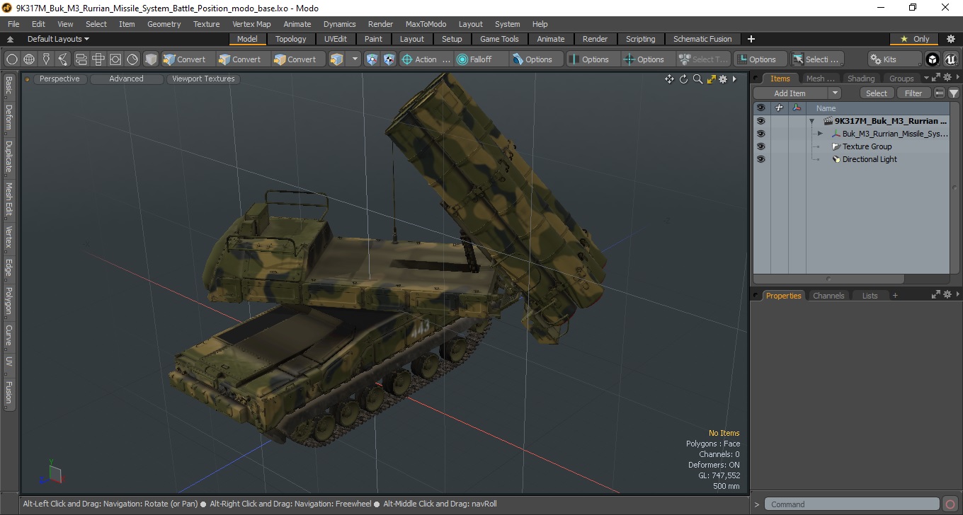The width and height of the screenshot is (963, 515).
Task: Select the cross-shaped box tool icon
Action: pos(98,59)
